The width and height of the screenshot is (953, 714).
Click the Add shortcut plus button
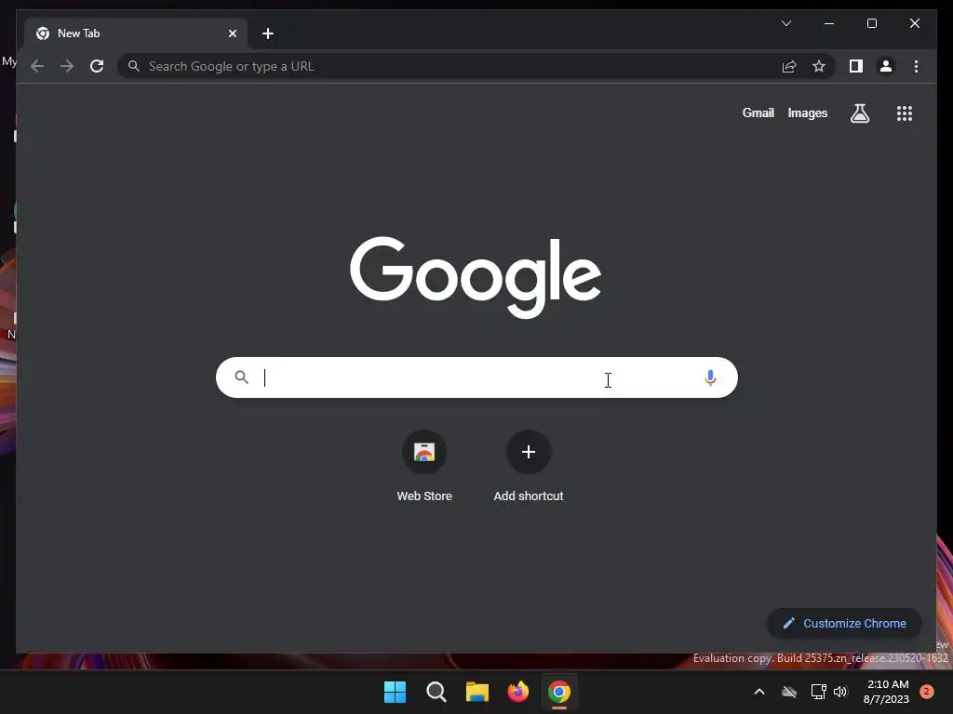tap(529, 452)
